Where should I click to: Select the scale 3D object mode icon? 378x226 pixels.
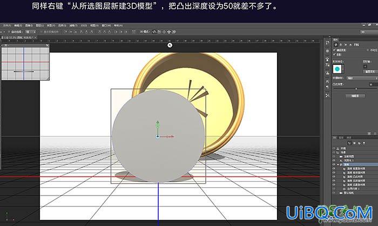coord(174,32)
